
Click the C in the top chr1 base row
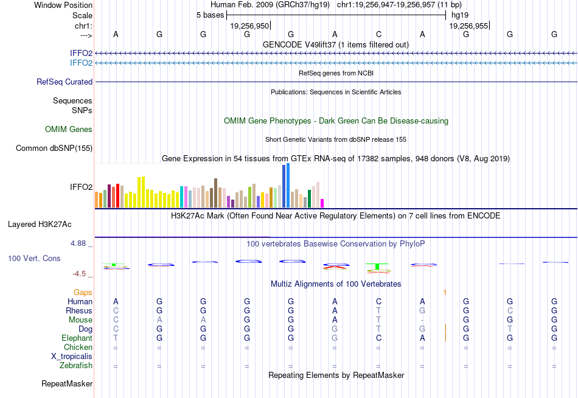[378, 34]
